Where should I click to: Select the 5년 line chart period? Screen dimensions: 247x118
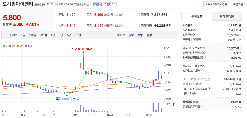69,35
